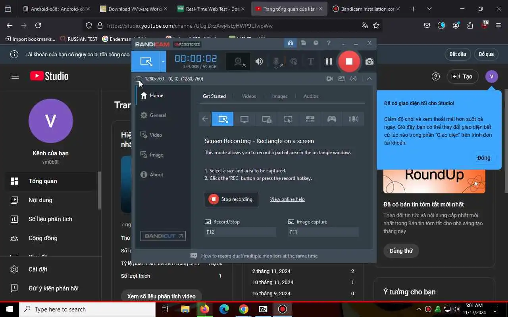508x317 pixels.
Task: Collapse Bandicam panel with up chevron
Action: click(x=369, y=79)
